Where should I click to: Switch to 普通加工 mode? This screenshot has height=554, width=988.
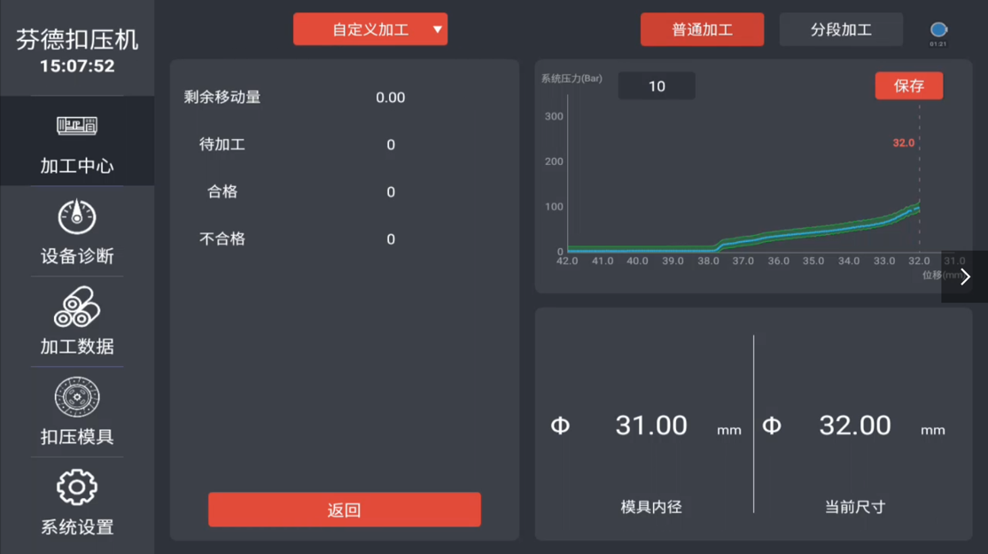(702, 29)
